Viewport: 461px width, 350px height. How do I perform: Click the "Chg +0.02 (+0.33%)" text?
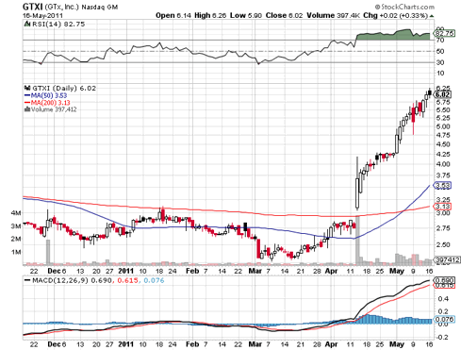tap(396, 15)
